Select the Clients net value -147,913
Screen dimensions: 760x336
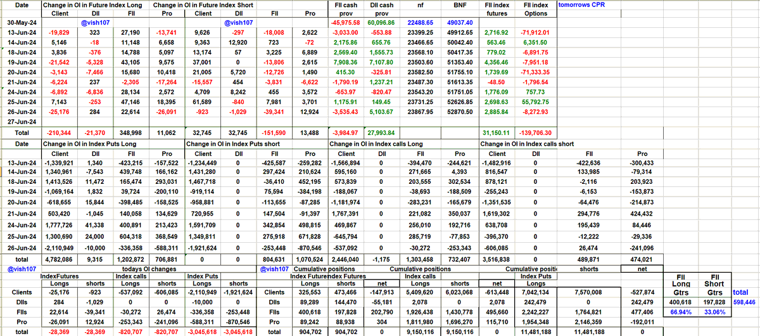(381, 293)
